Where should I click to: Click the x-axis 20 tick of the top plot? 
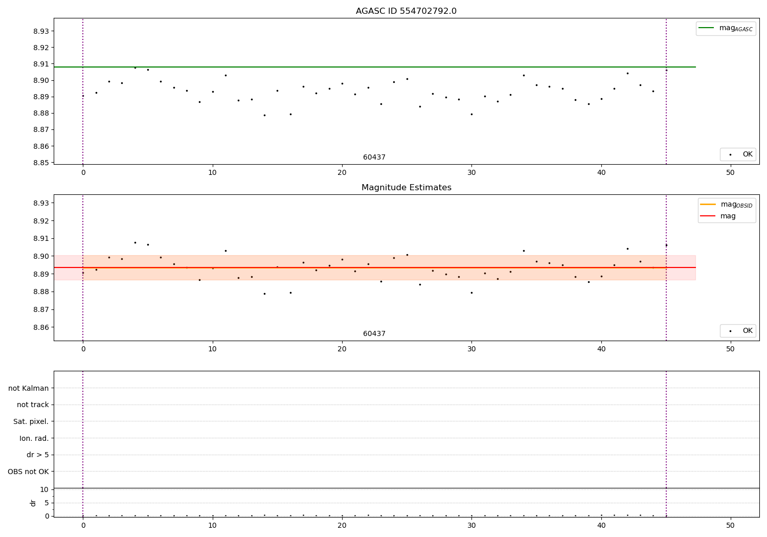point(342,172)
